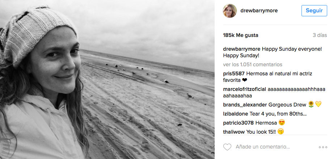Click the sunflower emoji in brands_alexander's comment

coord(311,104)
